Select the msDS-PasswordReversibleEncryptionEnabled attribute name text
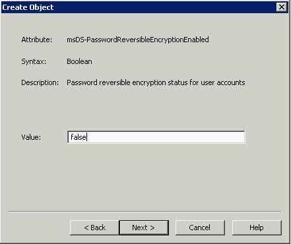This screenshot has height=244, width=291. point(138,40)
